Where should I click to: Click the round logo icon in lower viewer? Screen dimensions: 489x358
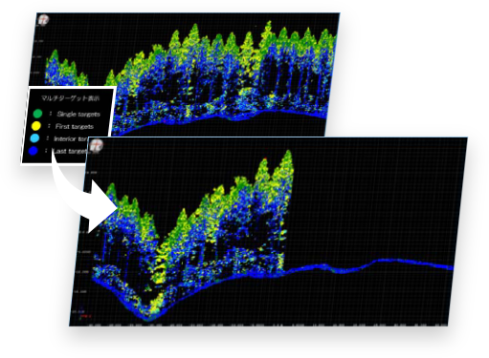click(x=96, y=145)
